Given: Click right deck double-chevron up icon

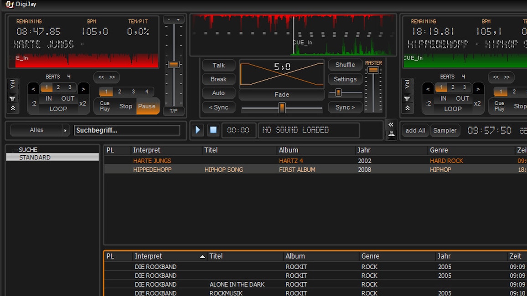Looking at the screenshot, I should click(x=407, y=108).
